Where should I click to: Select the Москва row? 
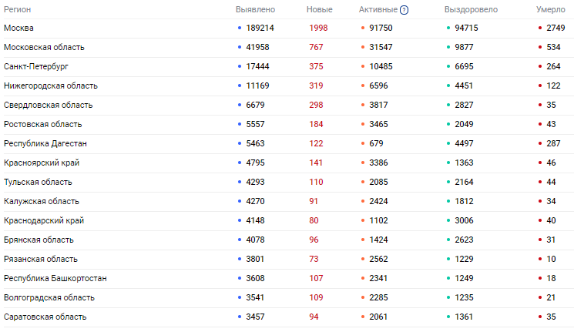click(x=287, y=29)
